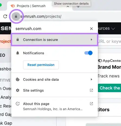Viewport: 121px width, 126px height.
Task: Reload the page with the refresh icon
Action: tap(5, 16)
